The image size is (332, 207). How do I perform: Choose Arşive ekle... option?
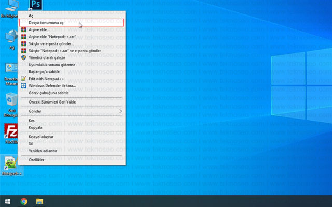(72, 29)
